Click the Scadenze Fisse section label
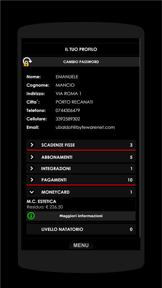This screenshot has width=162, height=288. point(58,145)
